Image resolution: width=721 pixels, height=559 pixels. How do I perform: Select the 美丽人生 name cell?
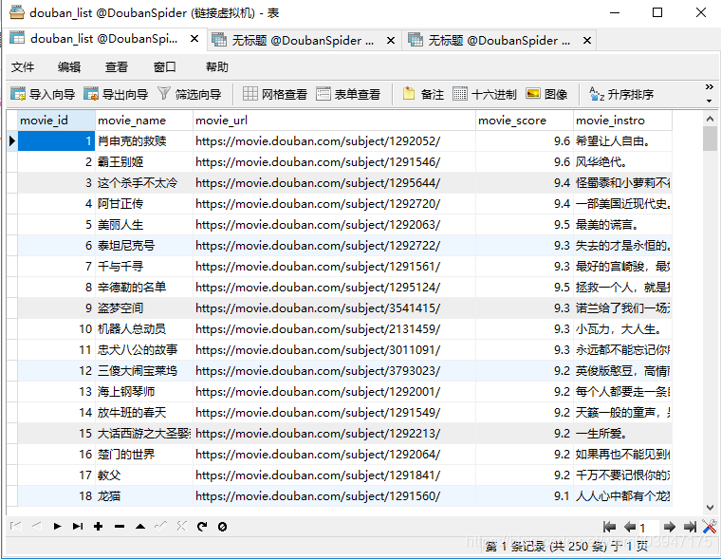pos(144,225)
